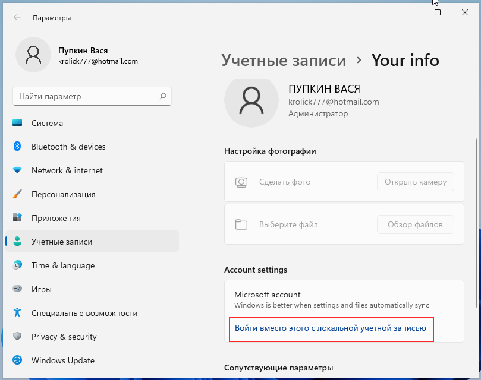
Task: Click the Time & language globe icon
Action: point(18,265)
